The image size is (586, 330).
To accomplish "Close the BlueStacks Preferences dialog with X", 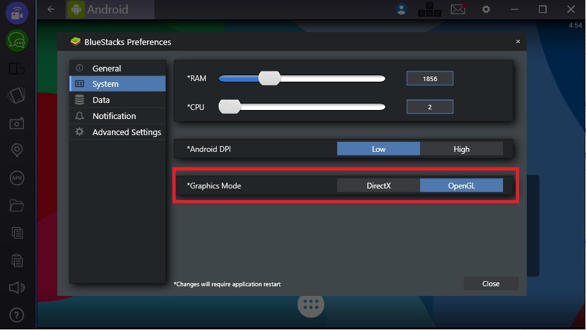I will (518, 41).
